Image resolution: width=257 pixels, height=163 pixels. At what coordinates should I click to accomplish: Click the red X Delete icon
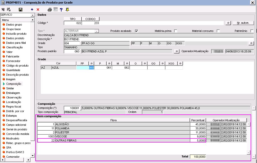click(x=38, y=9)
